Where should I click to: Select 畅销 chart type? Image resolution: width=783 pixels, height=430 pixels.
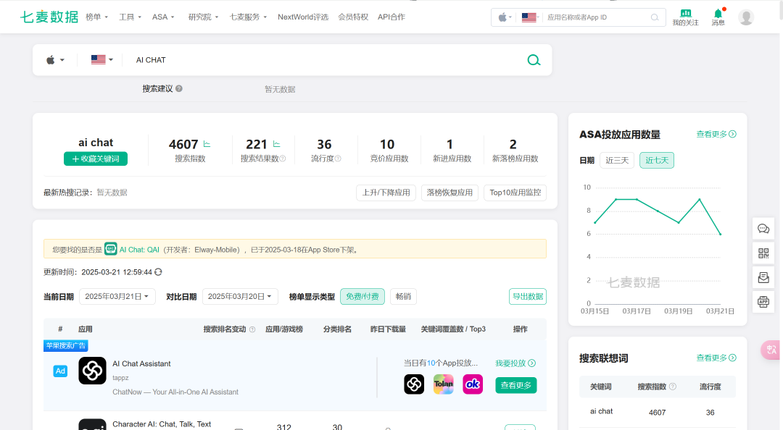coord(403,296)
